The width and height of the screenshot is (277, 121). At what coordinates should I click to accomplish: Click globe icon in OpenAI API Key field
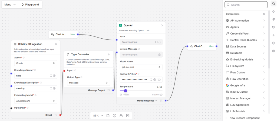[154, 80]
